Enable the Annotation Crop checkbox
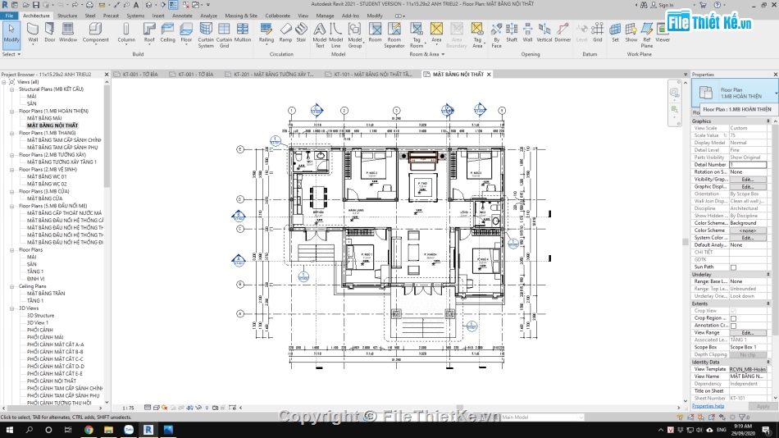 pyautogui.click(x=733, y=326)
